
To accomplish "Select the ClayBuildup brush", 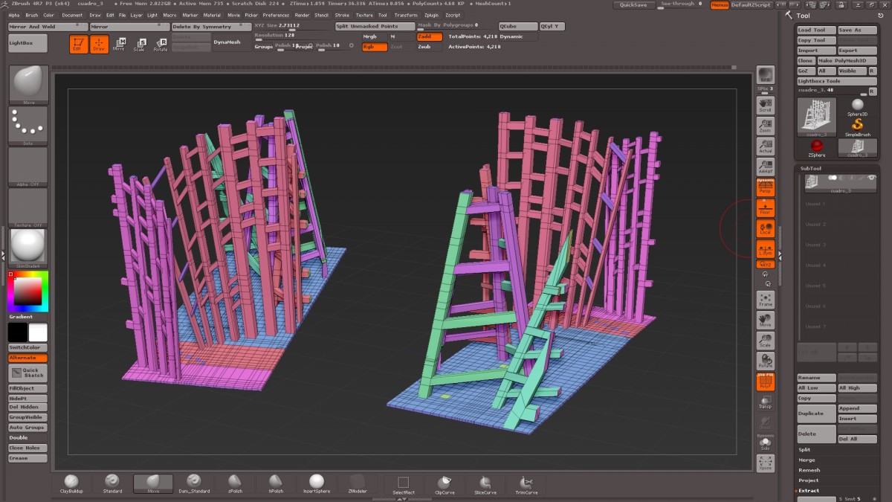I will coord(71,482).
